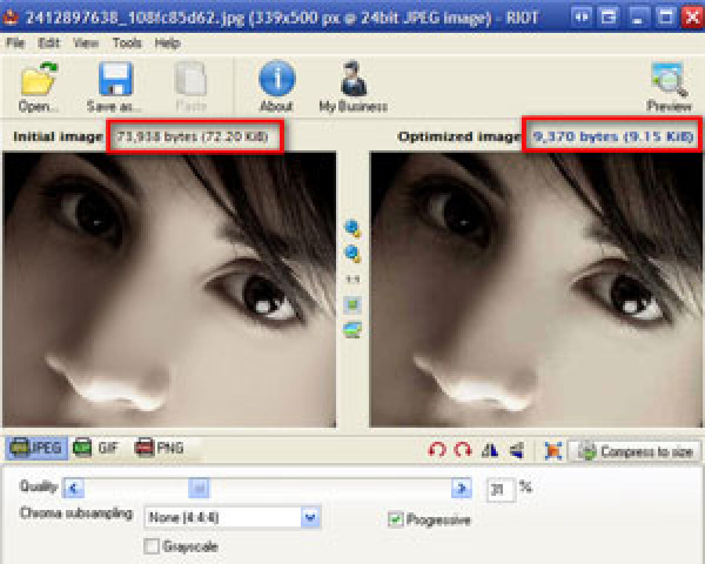Image resolution: width=705 pixels, height=564 pixels.
Task: Rotate the image using the left red arrow icon
Action: pyautogui.click(x=437, y=451)
